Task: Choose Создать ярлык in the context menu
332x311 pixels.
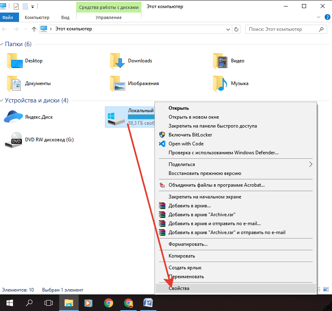Action: coord(236,268)
